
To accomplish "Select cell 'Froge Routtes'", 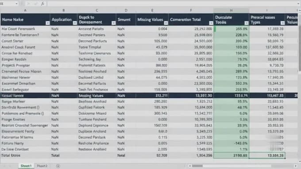I will (x=25, y=120).
